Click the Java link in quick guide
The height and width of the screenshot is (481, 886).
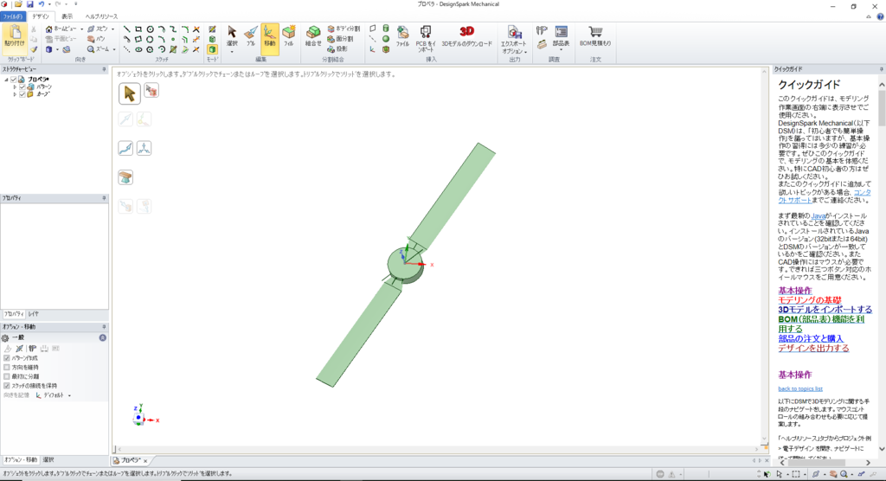tap(819, 216)
